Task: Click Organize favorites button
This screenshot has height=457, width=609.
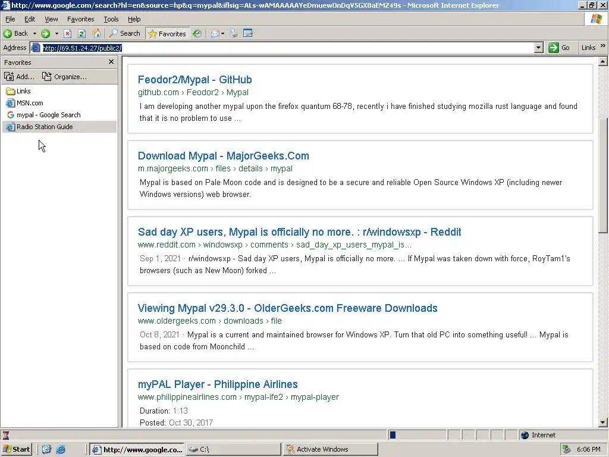Action: tap(64, 77)
